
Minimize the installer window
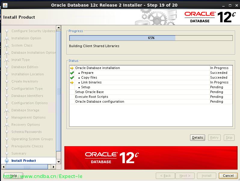(x=223, y=5)
